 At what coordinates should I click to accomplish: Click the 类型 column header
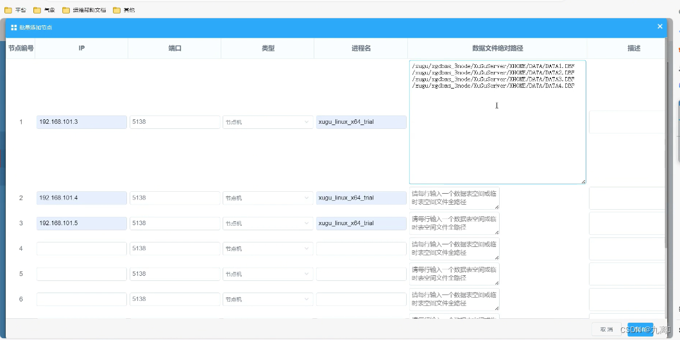pyautogui.click(x=268, y=48)
